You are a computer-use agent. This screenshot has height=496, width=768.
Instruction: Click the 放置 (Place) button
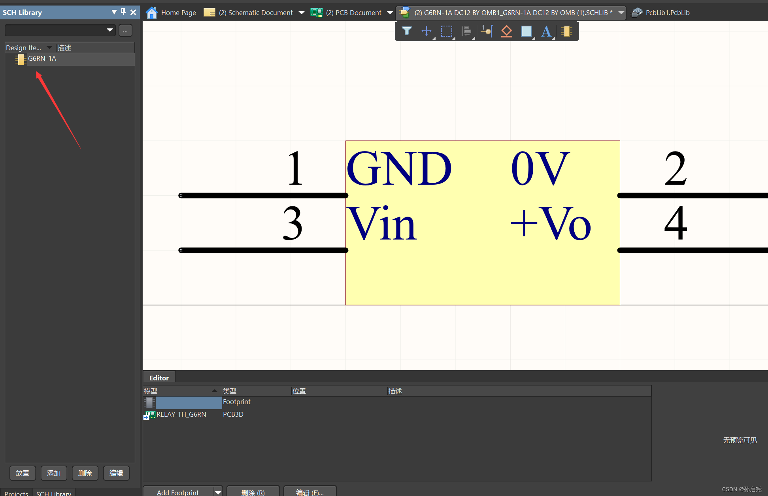click(x=23, y=473)
